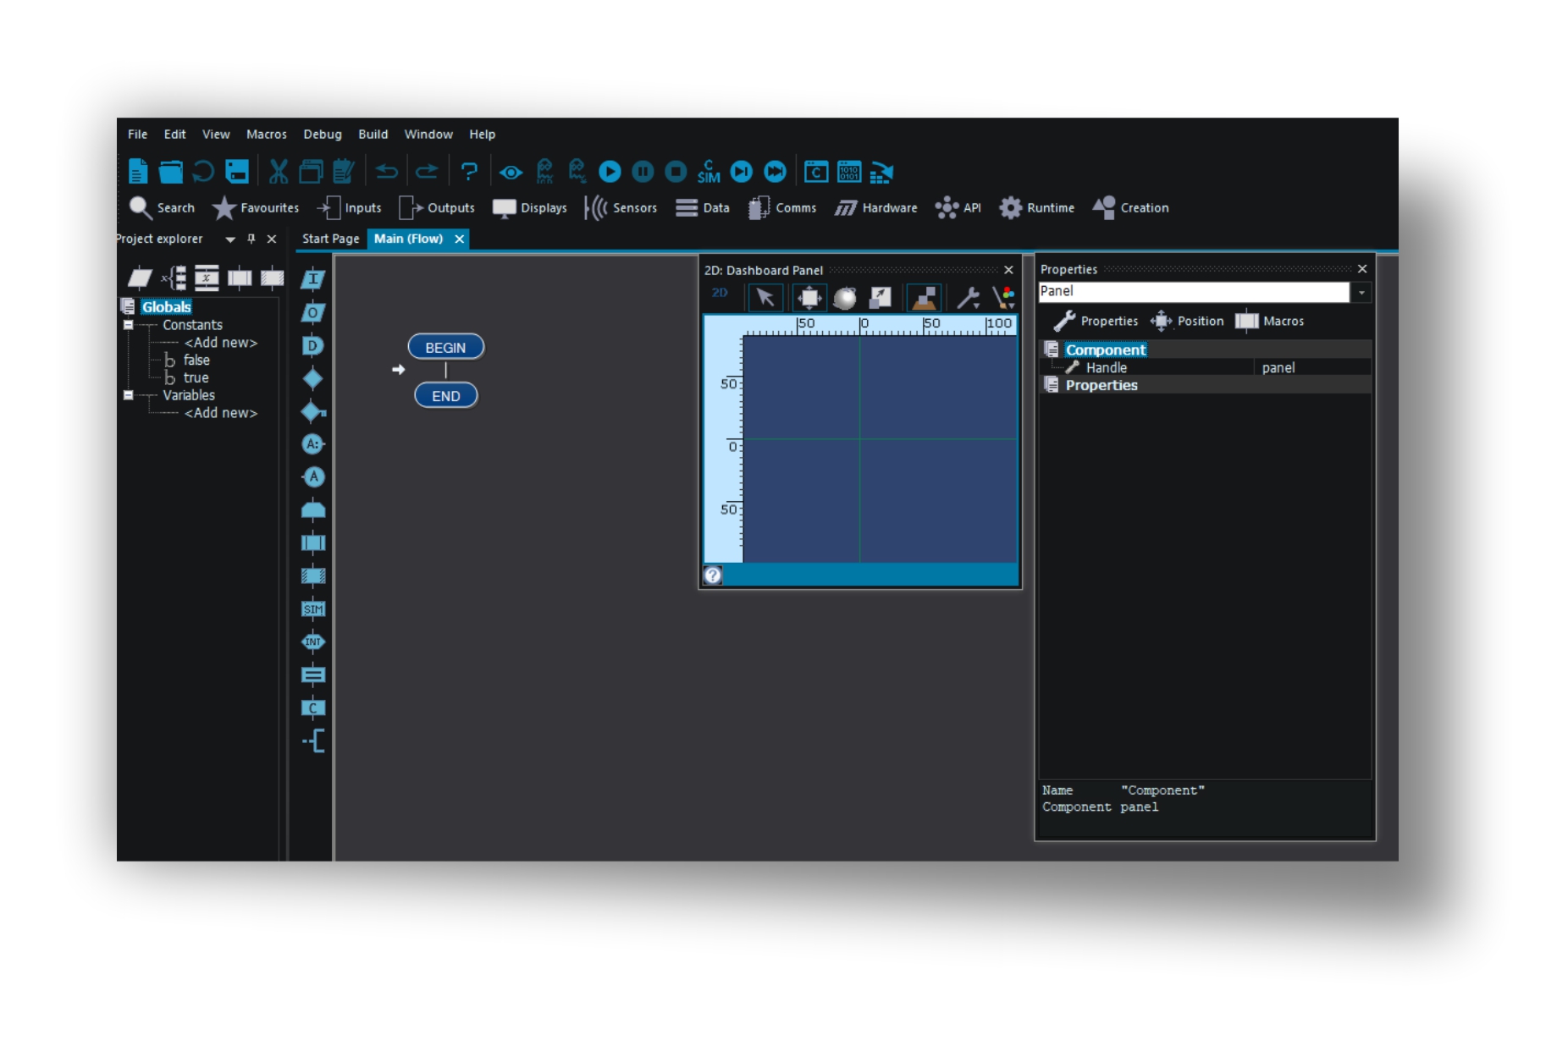Open the wrench dropdown in Dashboard Panel
The width and height of the screenshot is (1568, 1046).
click(x=969, y=298)
